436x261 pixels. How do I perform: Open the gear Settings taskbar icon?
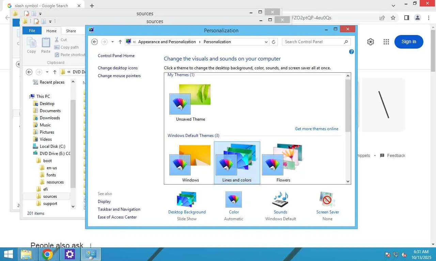pyautogui.click(x=69, y=254)
